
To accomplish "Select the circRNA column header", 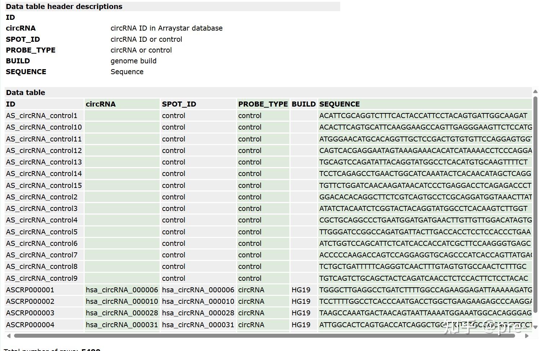I will [x=101, y=104].
